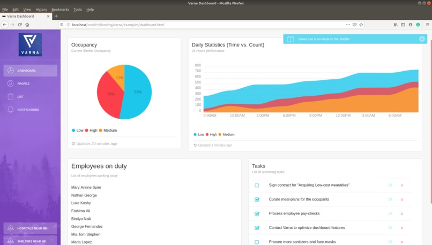This screenshot has width=432, height=245.
Task: Click the browser forward arrow
Action: pos(12,25)
